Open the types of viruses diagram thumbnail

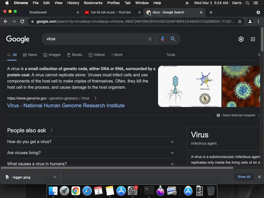(x=190, y=86)
